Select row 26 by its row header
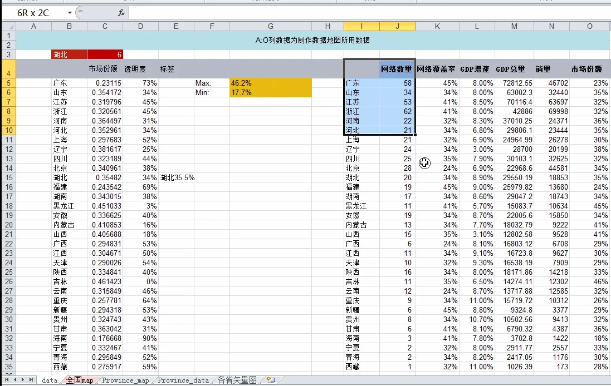This screenshot has height=386, width=611. [8, 281]
